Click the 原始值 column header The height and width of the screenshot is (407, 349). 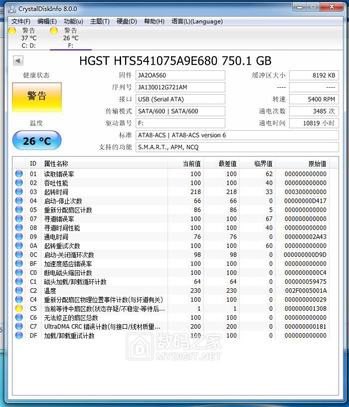303,164
